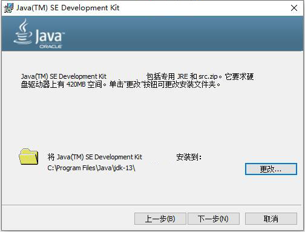Click the installer icon in title bar
Viewport: 305px width, 232px height.
click(8, 8)
